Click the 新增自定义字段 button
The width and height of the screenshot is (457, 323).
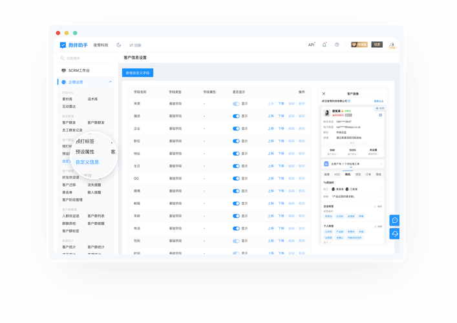[x=138, y=73]
